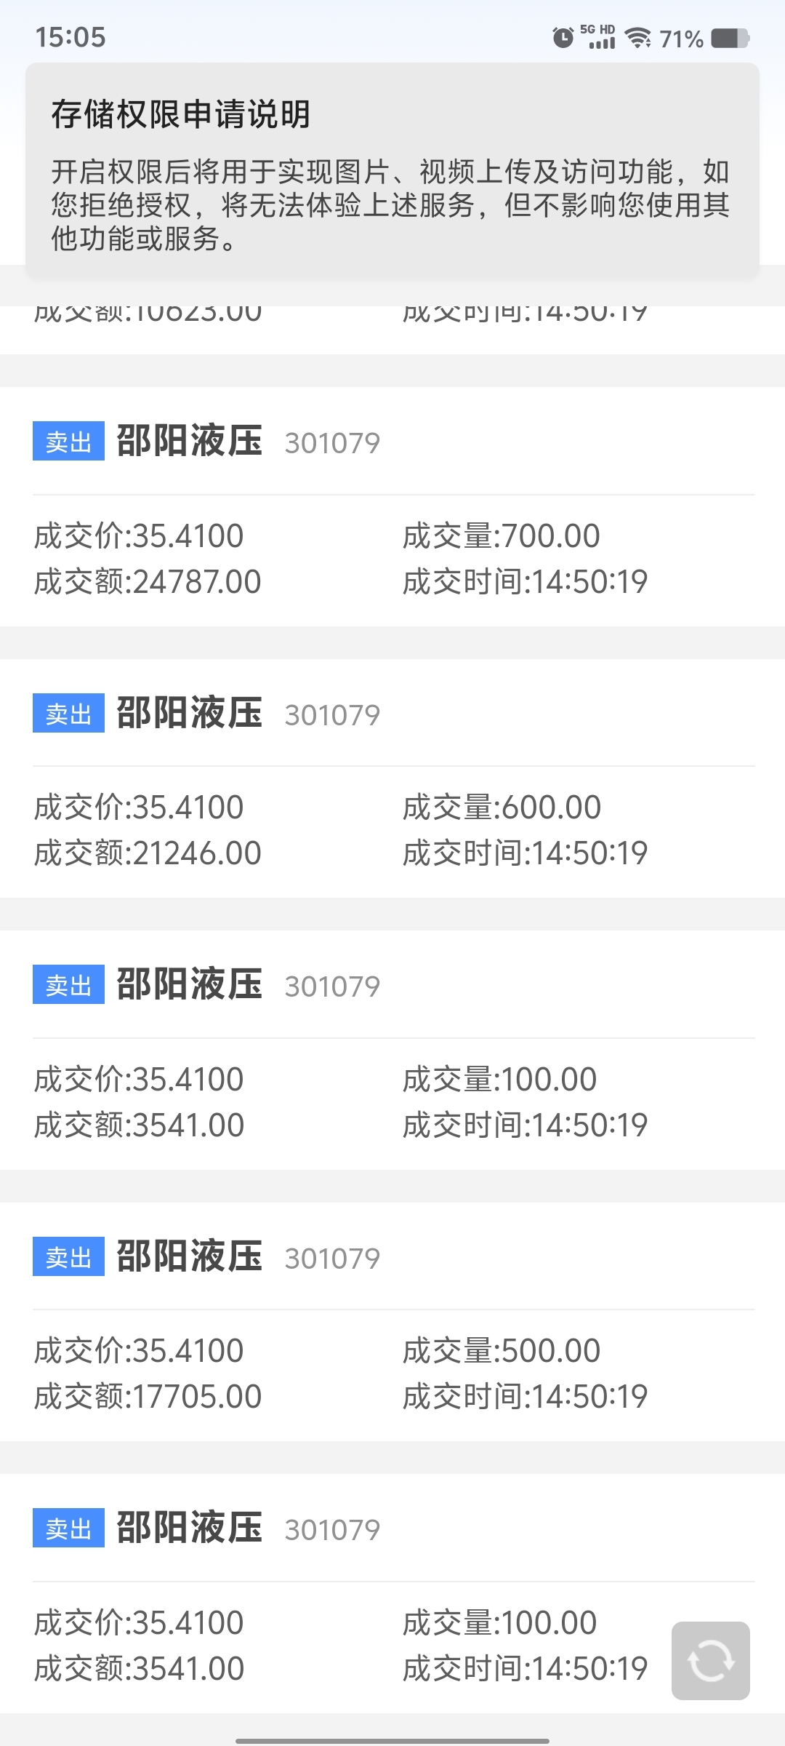Tap the alarm clock status icon
The height and width of the screenshot is (1746, 785).
[563, 38]
